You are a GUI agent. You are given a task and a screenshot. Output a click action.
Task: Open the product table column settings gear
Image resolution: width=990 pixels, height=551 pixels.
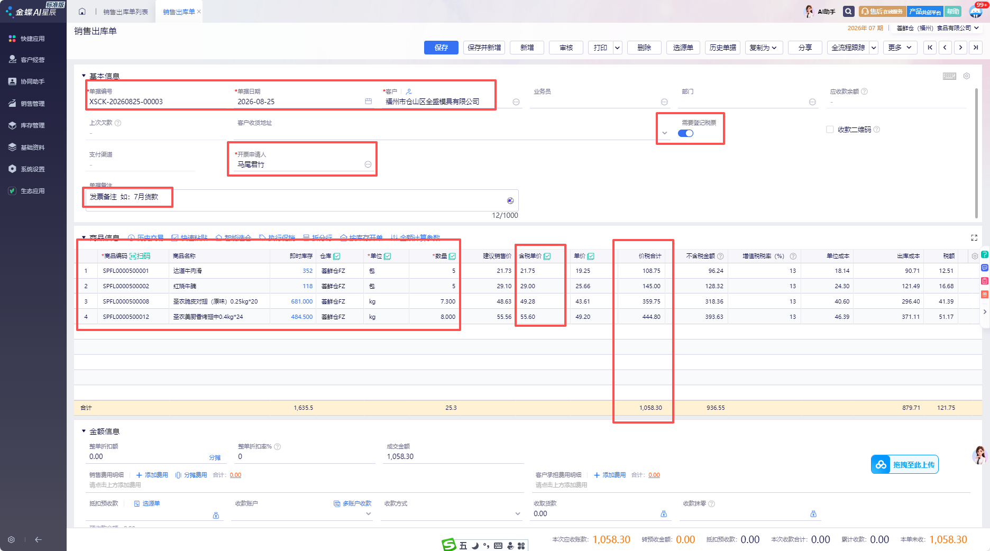(x=975, y=256)
